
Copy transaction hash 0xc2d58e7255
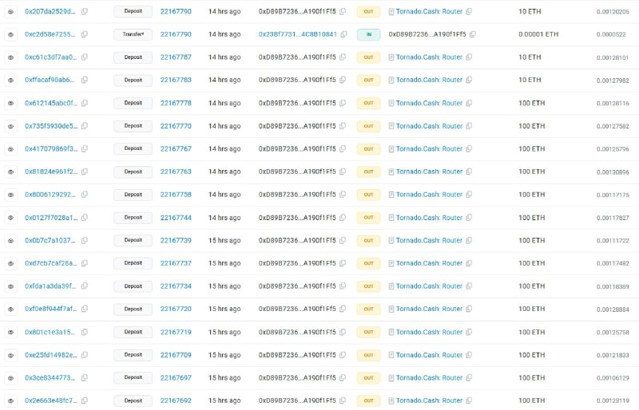coord(85,34)
